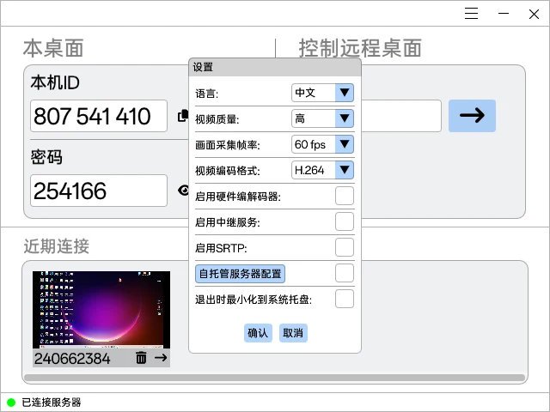Image resolution: width=550 pixels, height=412 pixels.
Task: Click the 控制远程桌面 heading
Action: [x=360, y=48]
